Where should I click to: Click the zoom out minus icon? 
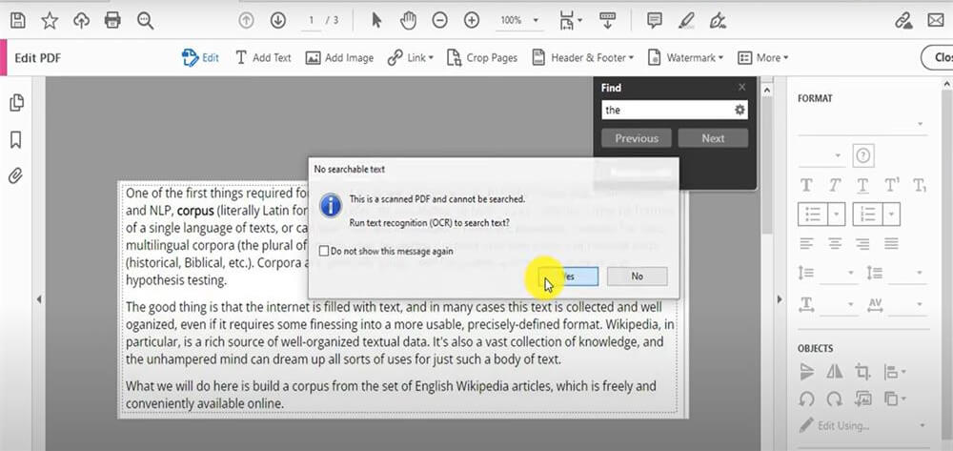439,20
